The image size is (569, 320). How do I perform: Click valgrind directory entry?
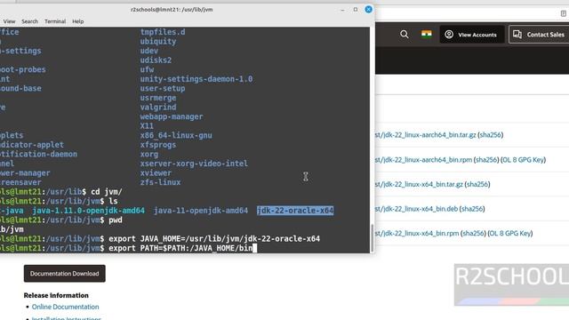coord(158,107)
